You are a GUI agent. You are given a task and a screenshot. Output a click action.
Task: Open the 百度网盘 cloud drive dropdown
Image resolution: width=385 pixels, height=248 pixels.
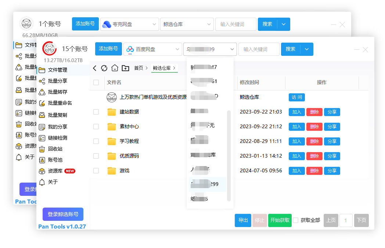click(x=152, y=49)
